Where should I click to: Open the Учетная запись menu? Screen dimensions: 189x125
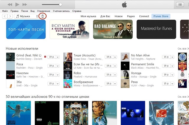pyautogui.click(x=61, y=11)
